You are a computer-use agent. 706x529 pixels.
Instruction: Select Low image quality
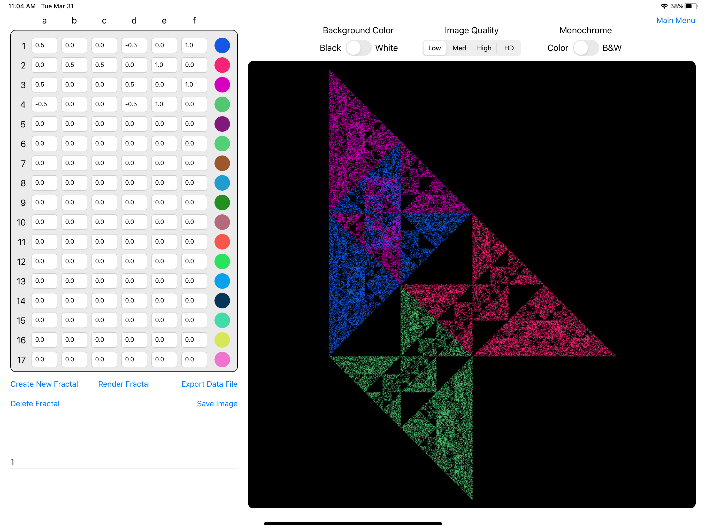coord(434,48)
